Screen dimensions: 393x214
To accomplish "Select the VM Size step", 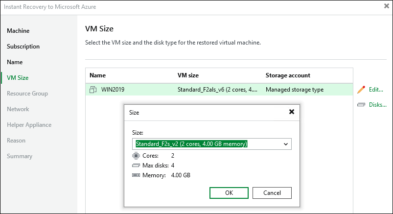I will pos(18,78).
